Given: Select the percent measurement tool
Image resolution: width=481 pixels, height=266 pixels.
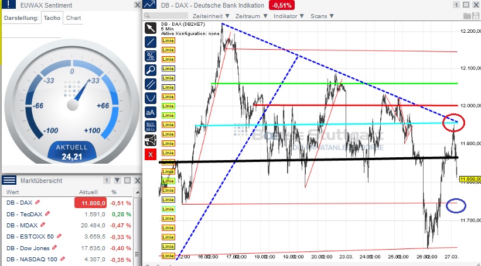Looking at the screenshot, I should coord(151,56).
